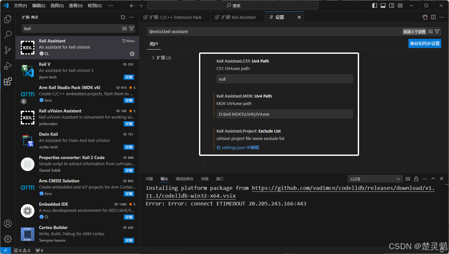Image resolution: width=449 pixels, height=254 pixels.
Task: Open settings JSON file icon
Action: coord(425,17)
